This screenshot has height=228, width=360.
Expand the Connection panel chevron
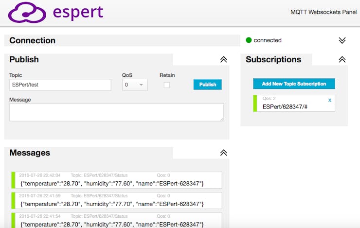[342, 40]
